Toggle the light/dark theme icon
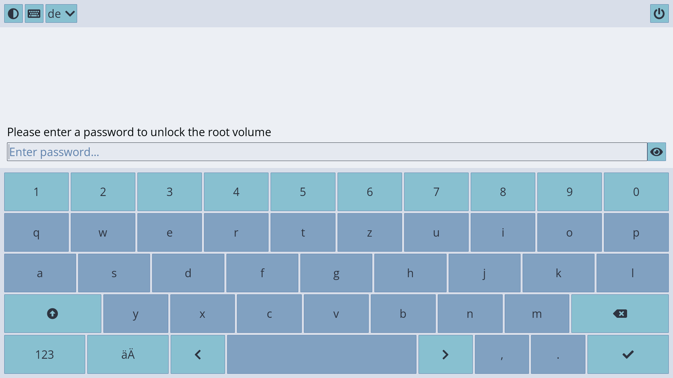673x378 pixels. point(13,14)
